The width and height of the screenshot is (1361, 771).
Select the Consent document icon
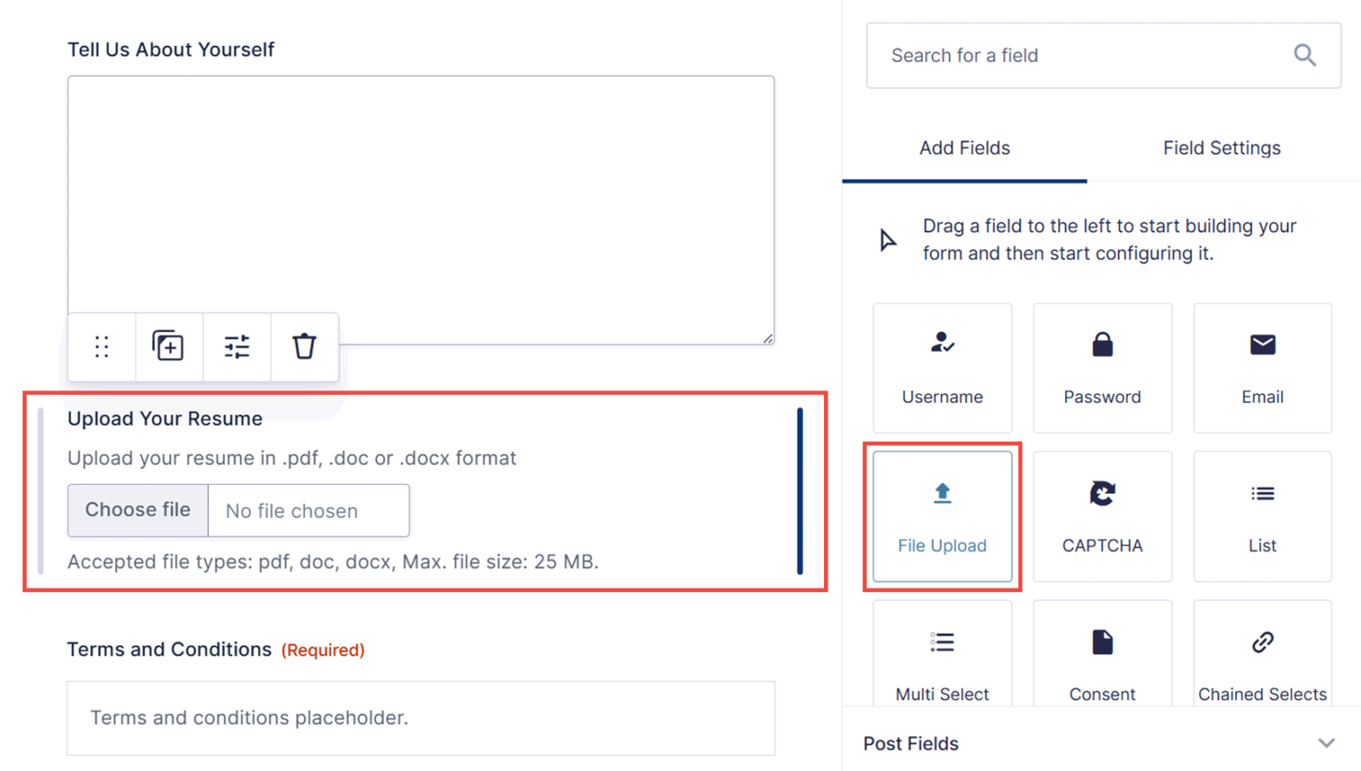tap(1101, 643)
